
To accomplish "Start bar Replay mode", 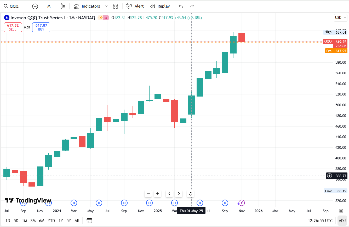I will [160, 6].
